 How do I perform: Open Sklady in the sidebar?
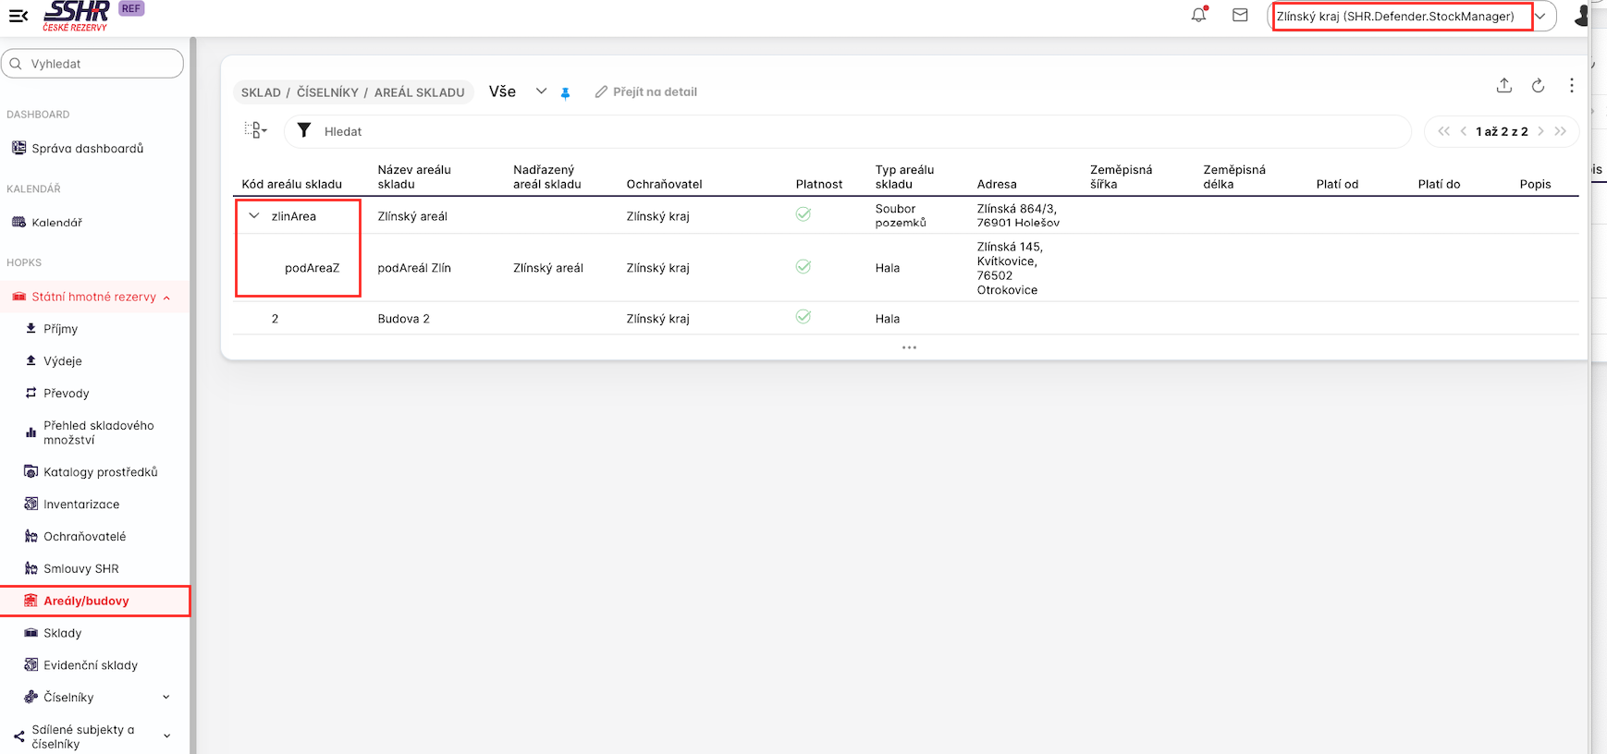(x=63, y=633)
